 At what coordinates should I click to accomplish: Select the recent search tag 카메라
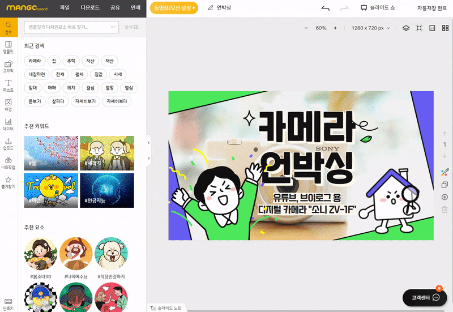point(35,61)
